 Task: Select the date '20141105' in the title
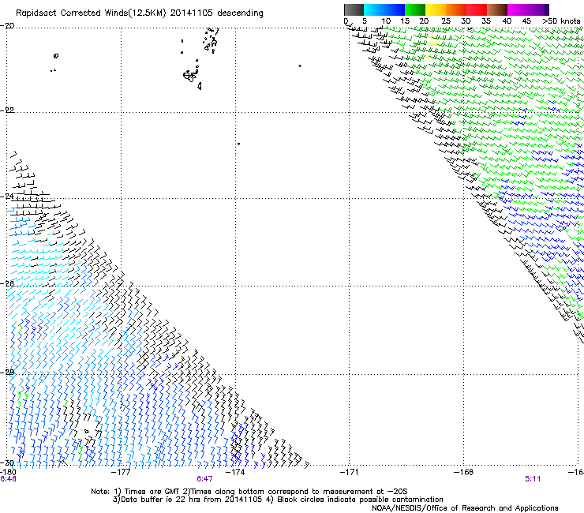tap(192, 13)
